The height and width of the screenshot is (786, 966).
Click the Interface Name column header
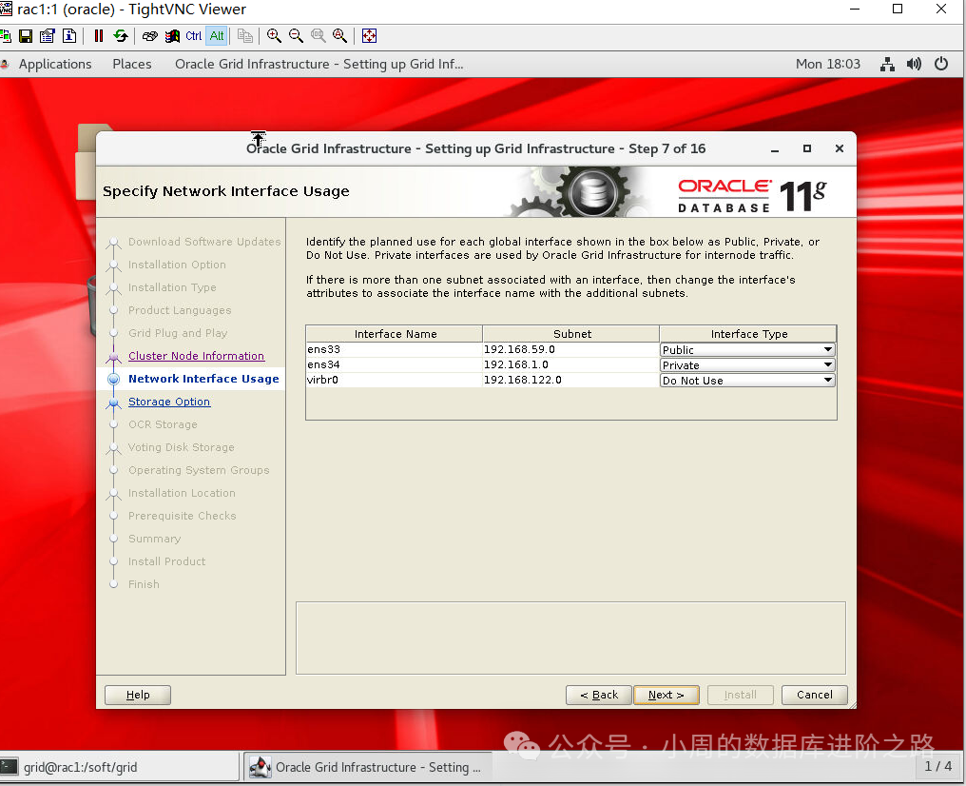395,333
